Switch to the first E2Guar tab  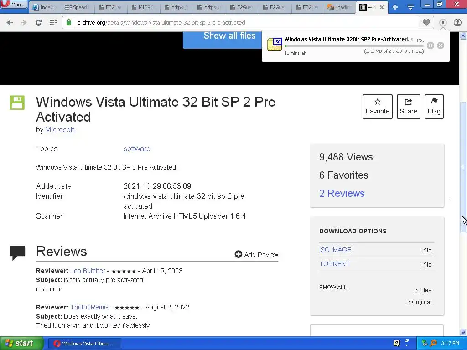(x=111, y=7)
